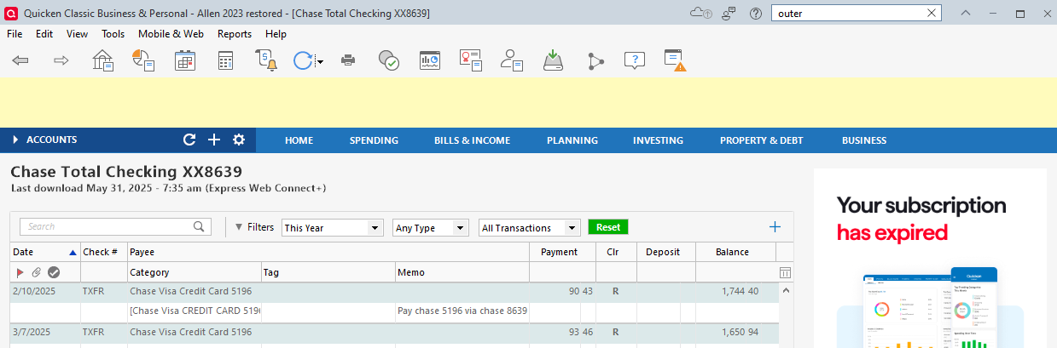Clear the 'outer' search with the X
Viewport: 1057px width, 348px height.
pos(932,13)
